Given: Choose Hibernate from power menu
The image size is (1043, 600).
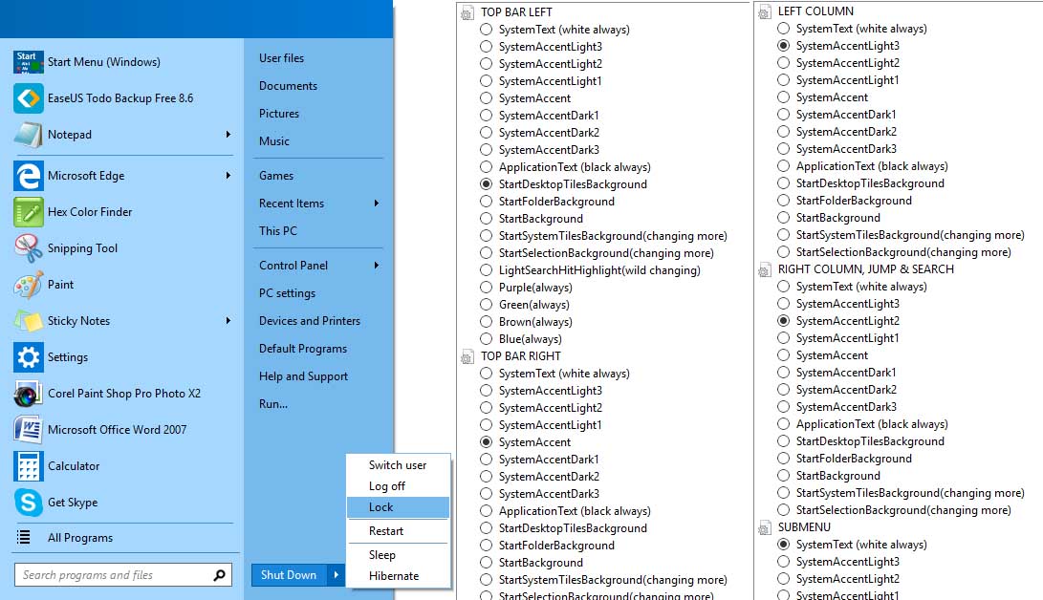Looking at the screenshot, I should pos(398,576).
